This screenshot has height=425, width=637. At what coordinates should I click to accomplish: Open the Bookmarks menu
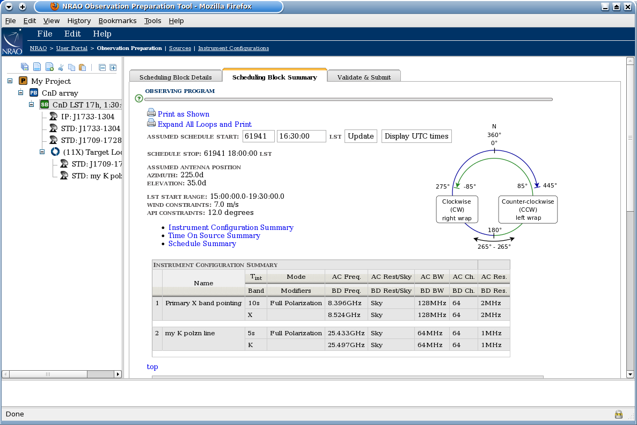point(118,20)
